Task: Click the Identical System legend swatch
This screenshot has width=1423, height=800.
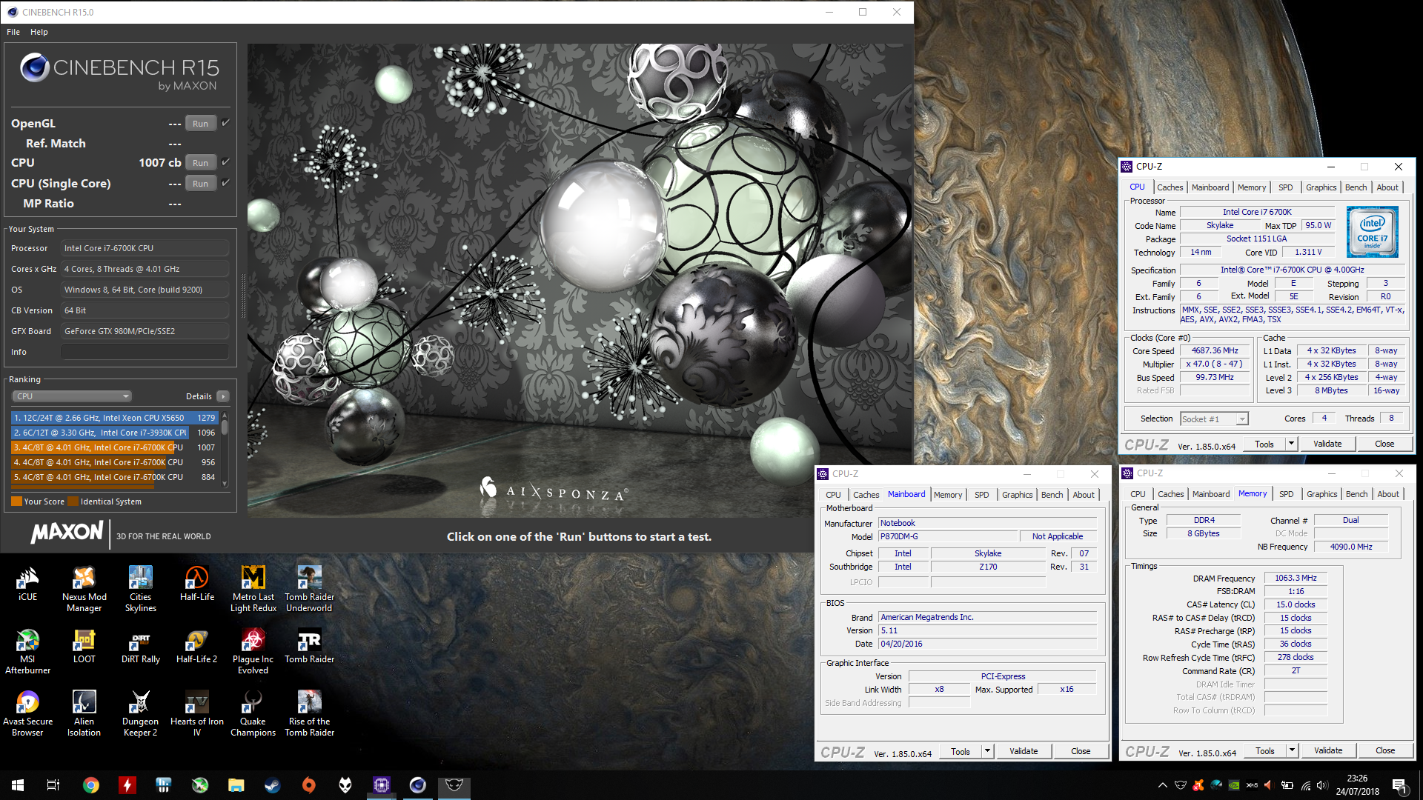Action: click(73, 501)
